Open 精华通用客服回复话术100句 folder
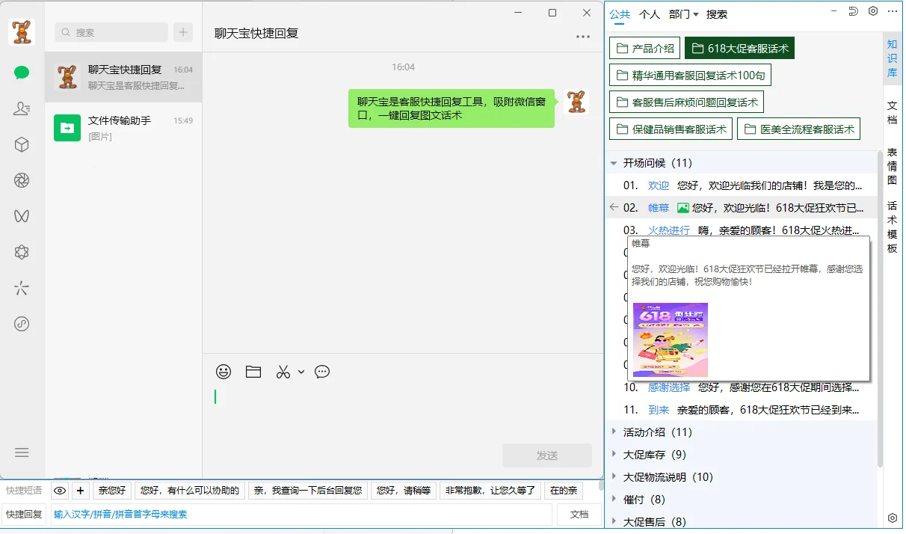906x534 pixels. point(690,76)
